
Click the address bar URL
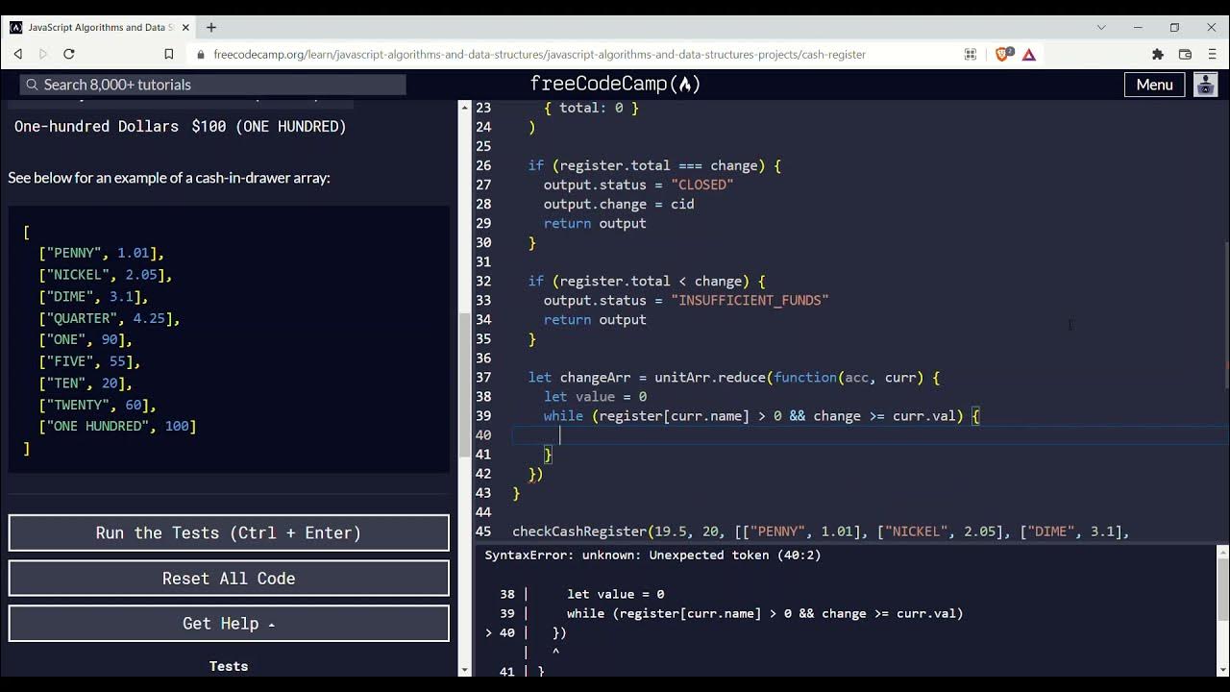pyautogui.click(x=539, y=55)
